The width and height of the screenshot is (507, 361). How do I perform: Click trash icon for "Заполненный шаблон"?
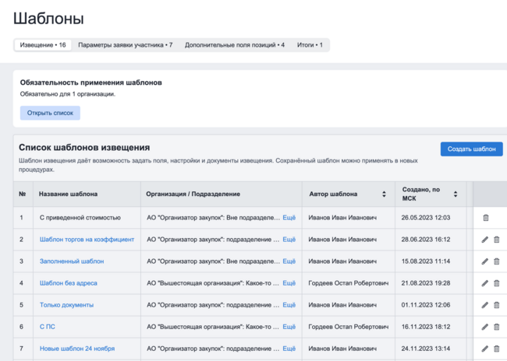[x=497, y=261]
